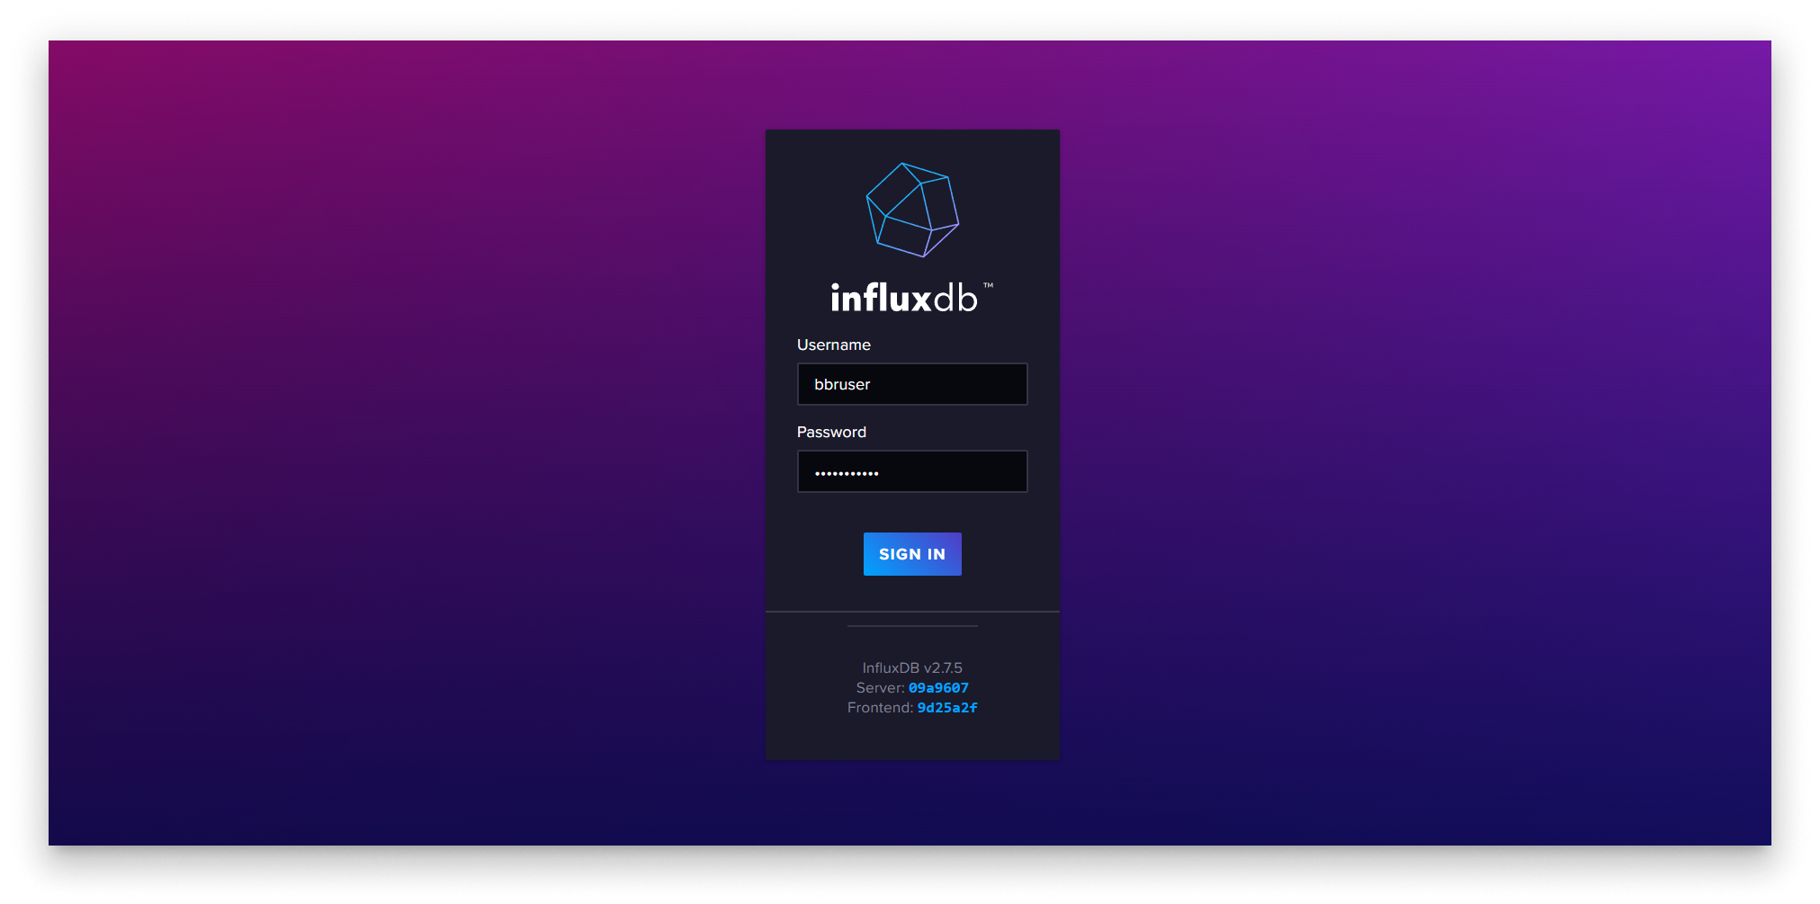1820x904 pixels.
Task: Click the Username input field
Action: pos(912,384)
